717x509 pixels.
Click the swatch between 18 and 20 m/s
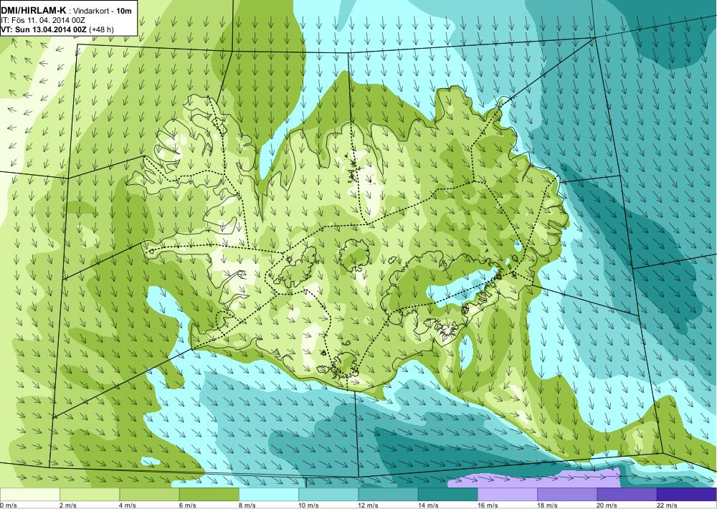(x=567, y=495)
